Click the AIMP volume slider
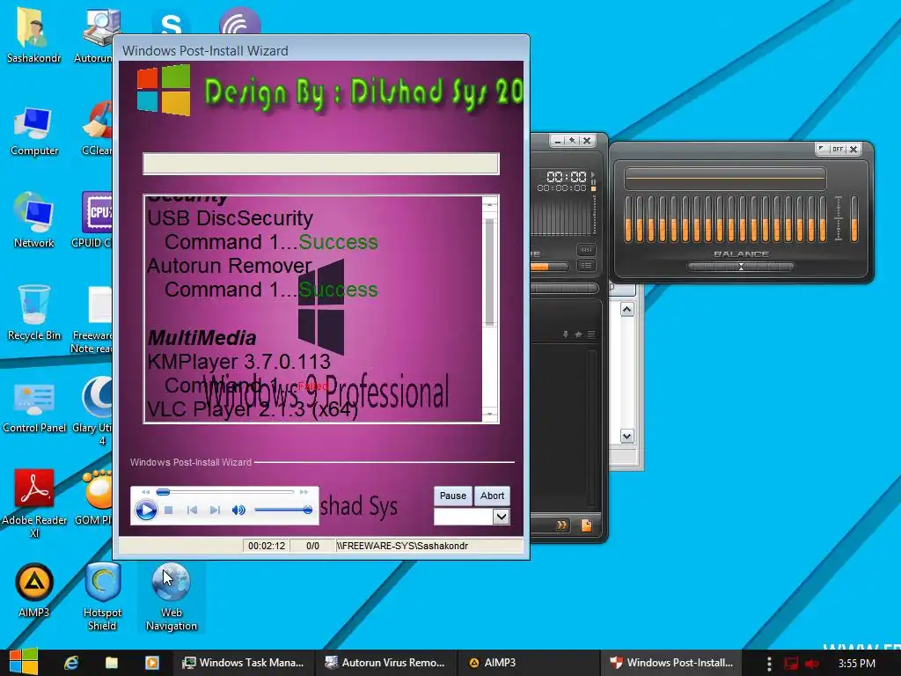The height and width of the screenshot is (676, 901). pyautogui.click(x=549, y=267)
